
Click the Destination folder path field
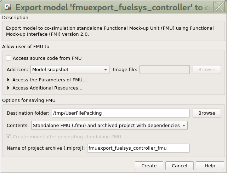coord(120,113)
